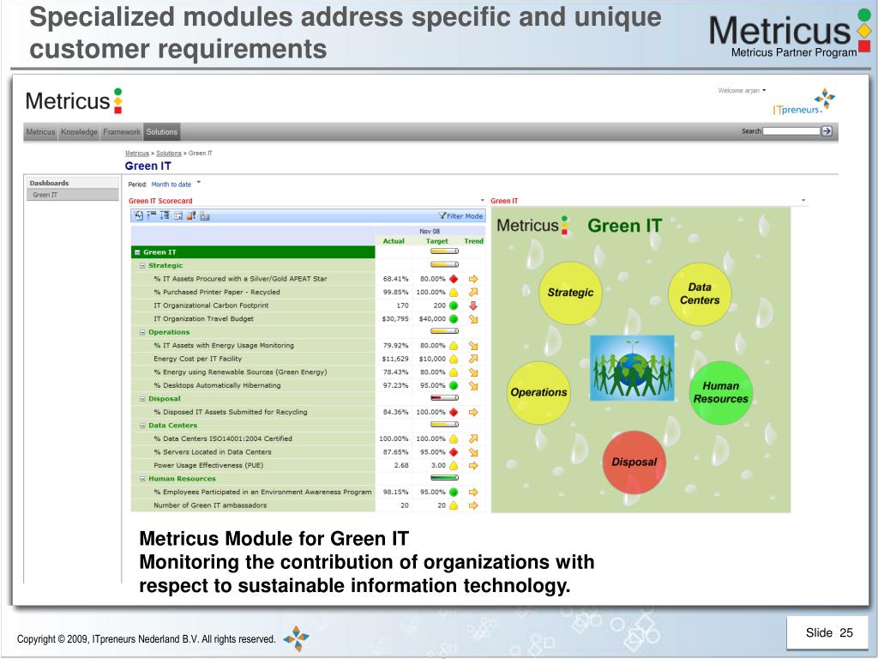Click trend arrow for APEAT Star row
This screenshot has width=878, height=659.
tap(473, 279)
